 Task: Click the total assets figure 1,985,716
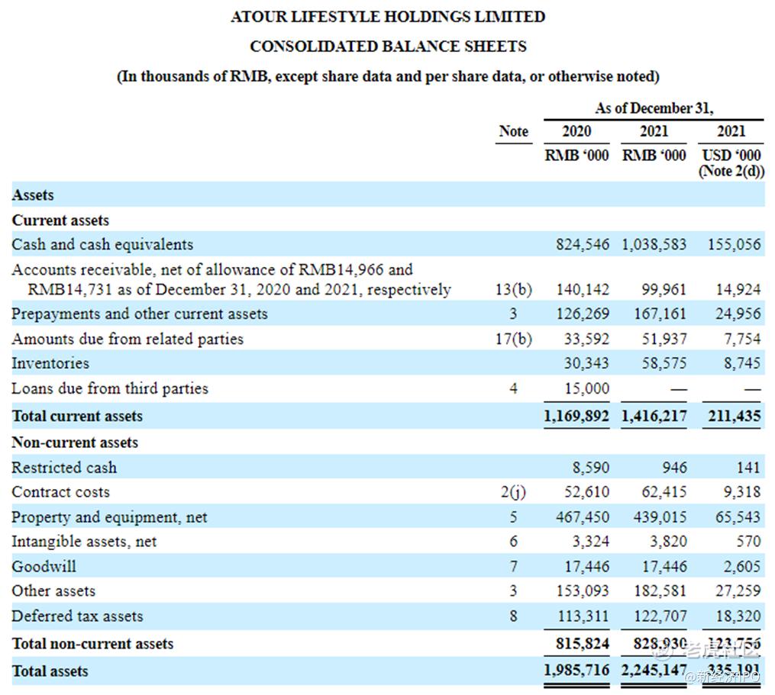pos(576,671)
